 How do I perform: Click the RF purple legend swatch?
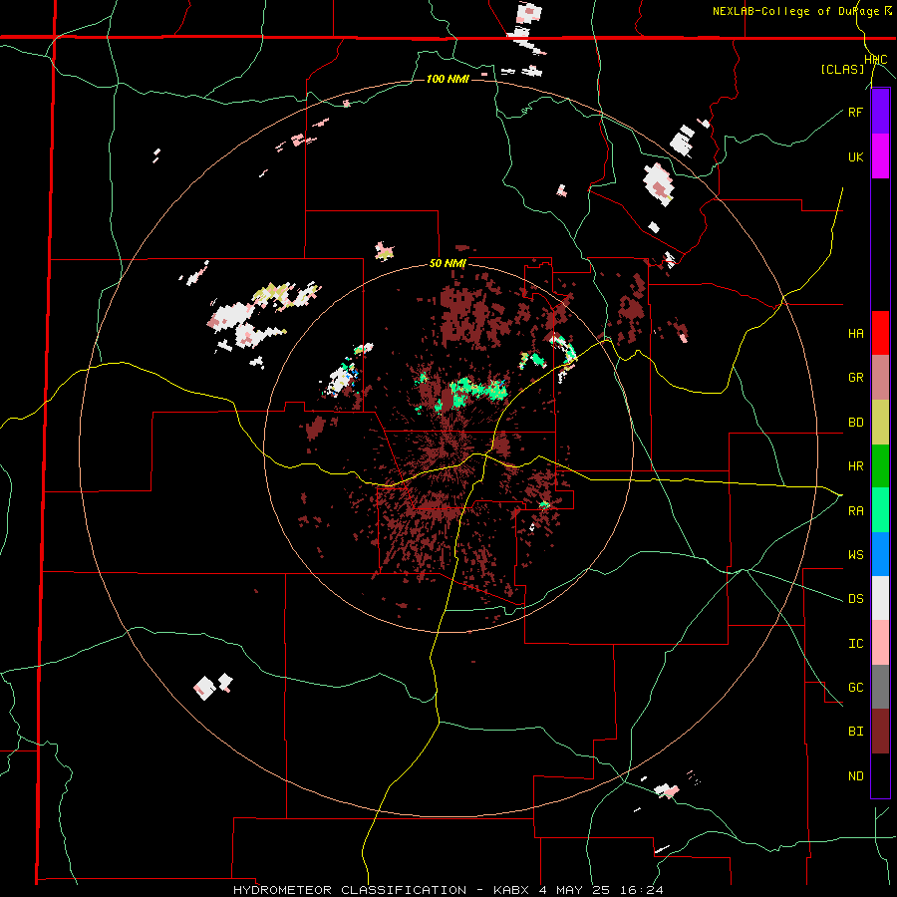pos(880,112)
